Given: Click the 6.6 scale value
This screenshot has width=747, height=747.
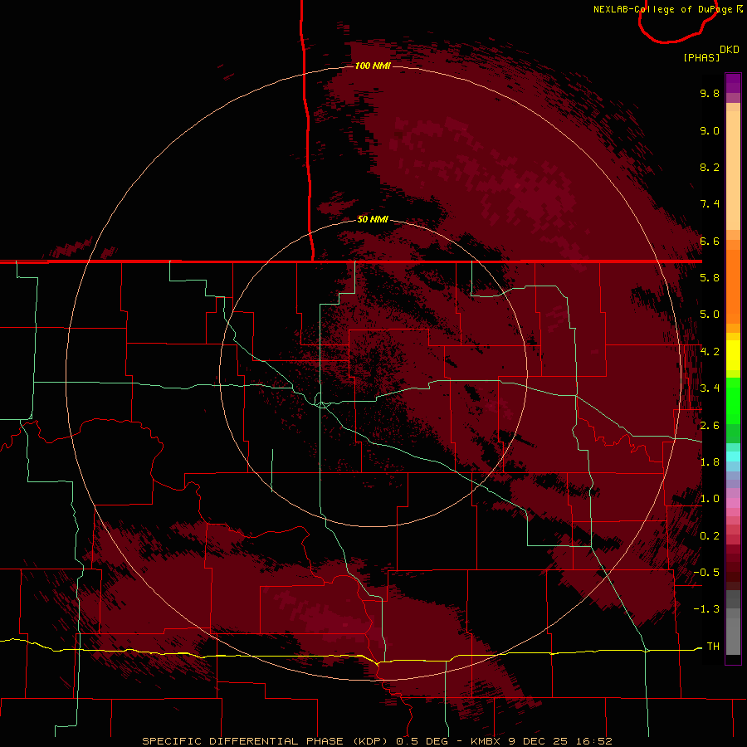Looking at the screenshot, I should coord(710,241).
